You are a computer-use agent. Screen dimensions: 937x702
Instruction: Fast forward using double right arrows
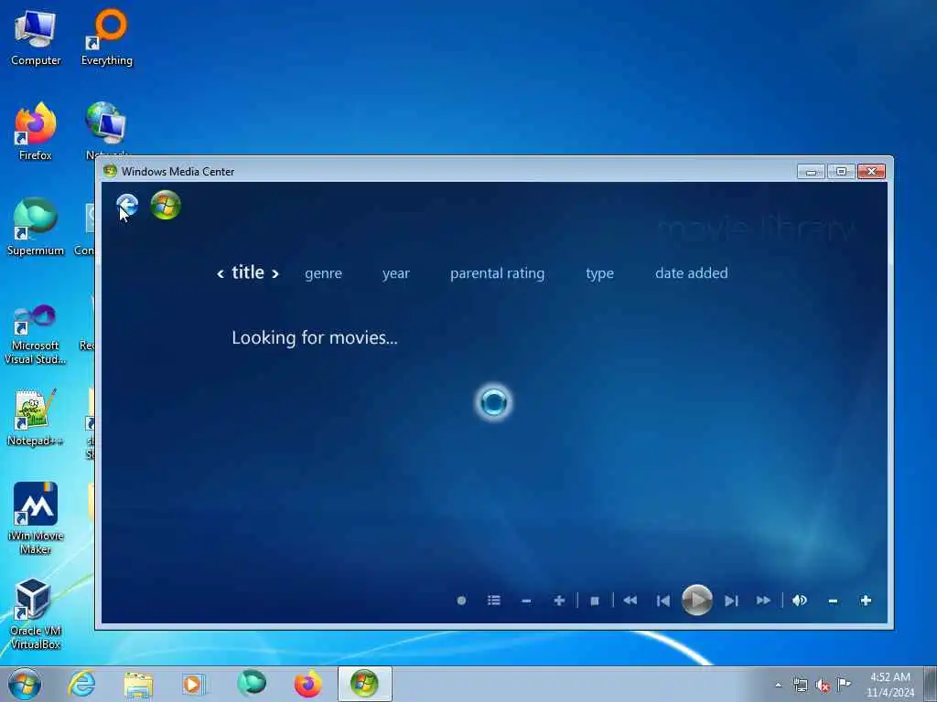[x=763, y=601]
